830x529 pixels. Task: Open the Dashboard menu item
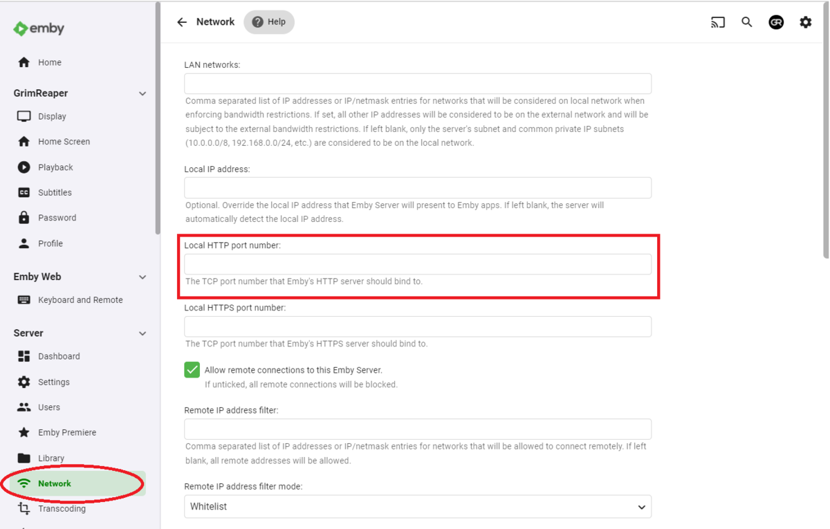59,356
